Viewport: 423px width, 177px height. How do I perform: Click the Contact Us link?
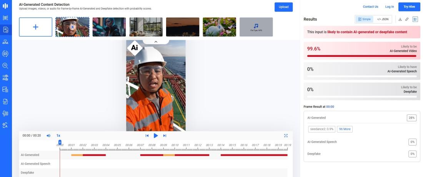(370, 7)
